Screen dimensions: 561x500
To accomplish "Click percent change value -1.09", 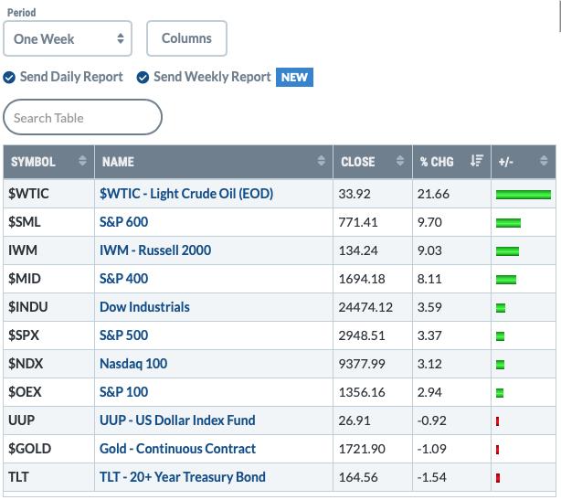I will pyautogui.click(x=432, y=449).
